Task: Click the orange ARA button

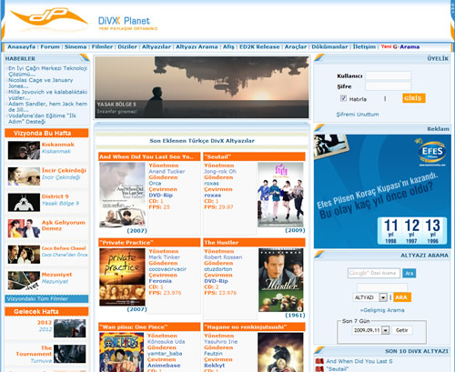Action: tap(402, 297)
